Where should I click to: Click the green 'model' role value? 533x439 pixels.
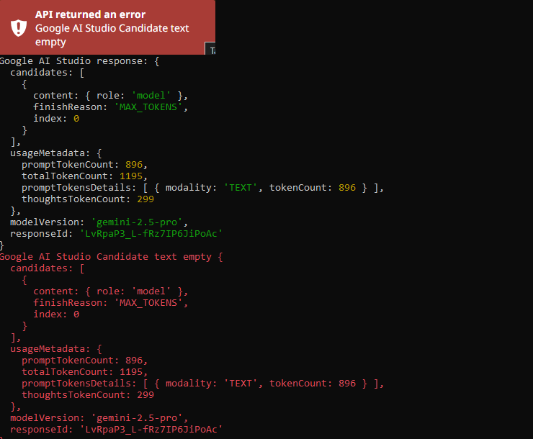pyautogui.click(x=151, y=96)
